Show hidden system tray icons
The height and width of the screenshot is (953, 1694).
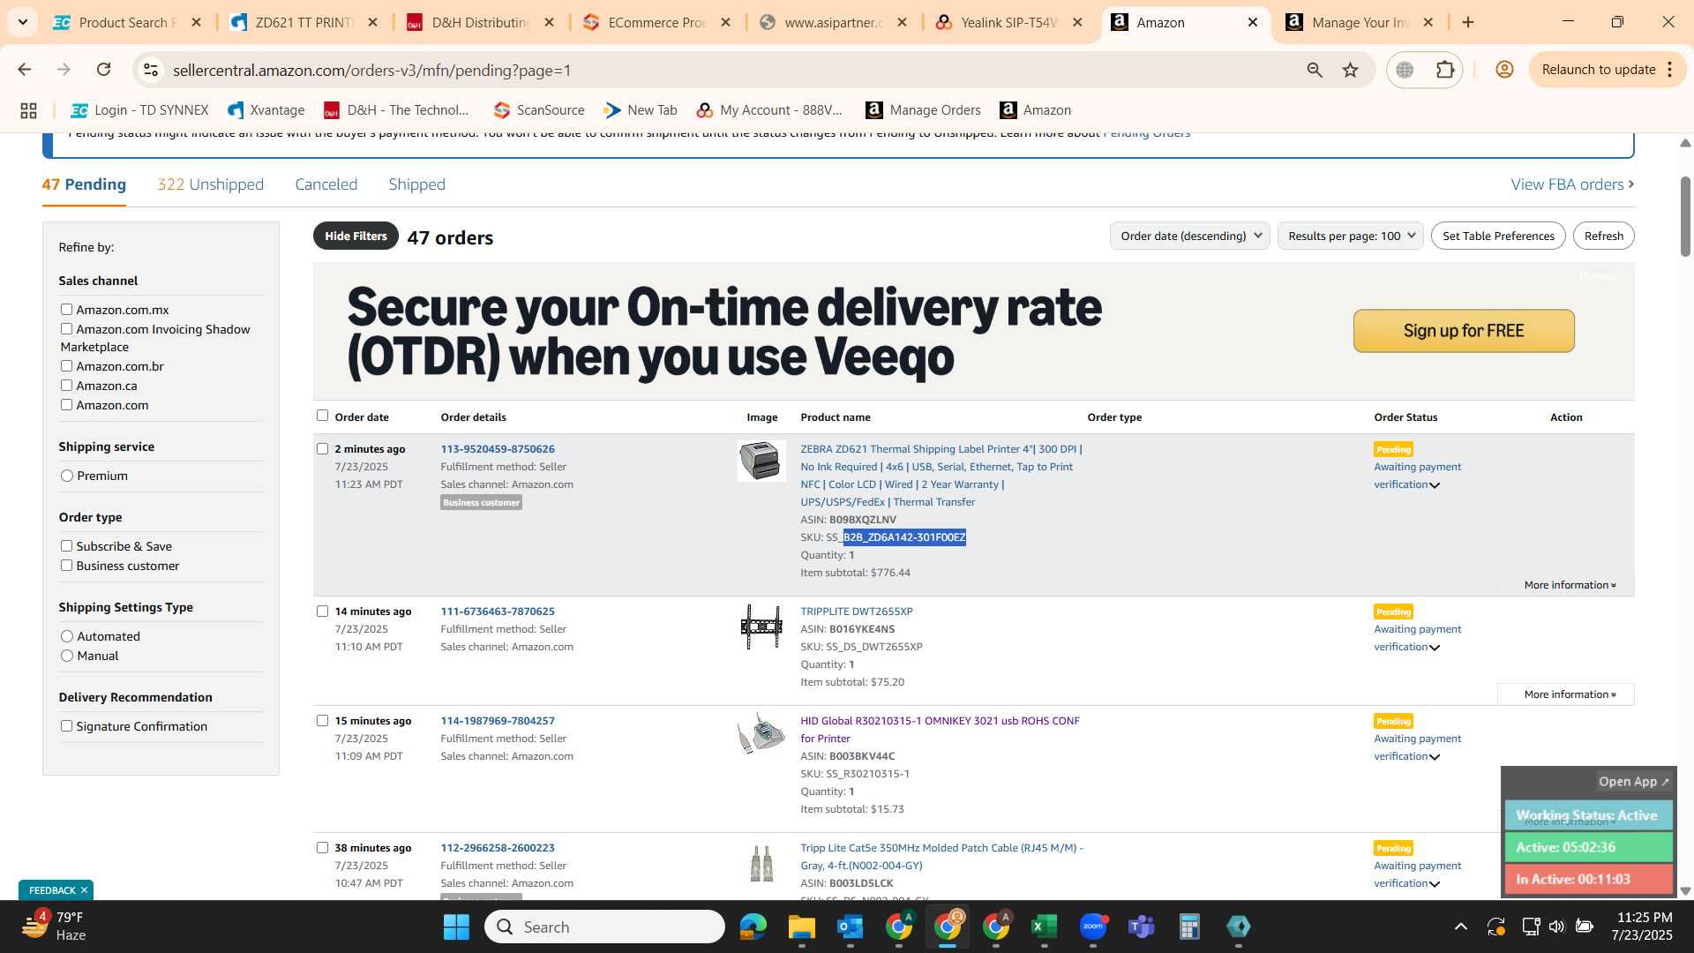[x=1461, y=927]
